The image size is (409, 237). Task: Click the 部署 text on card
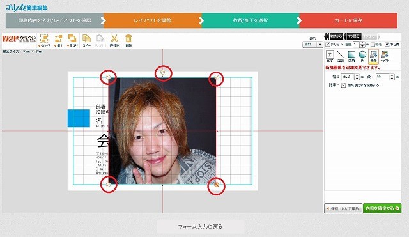pyautogui.click(x=101, y=107)
